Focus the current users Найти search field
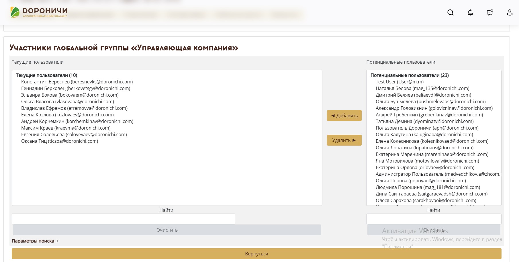This screenshot has height=262, width=519. (123, 219)
